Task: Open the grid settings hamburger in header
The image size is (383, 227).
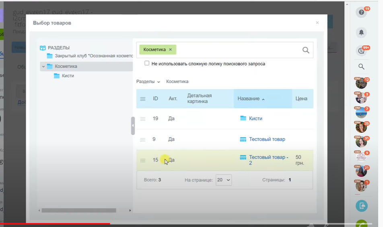Action: pos(143,99)
